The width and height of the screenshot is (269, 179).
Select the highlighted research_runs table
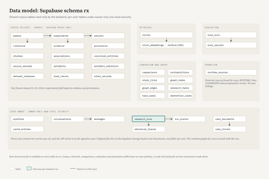(149, 119)
